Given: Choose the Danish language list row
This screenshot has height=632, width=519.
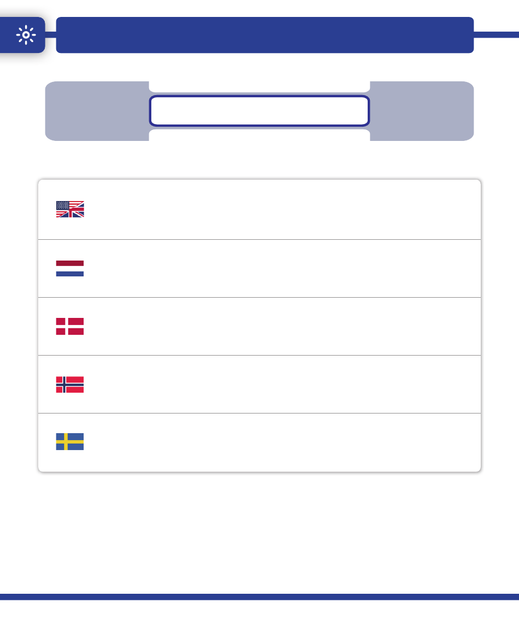Looking at the screenshot, I should [x=259, y=327].
